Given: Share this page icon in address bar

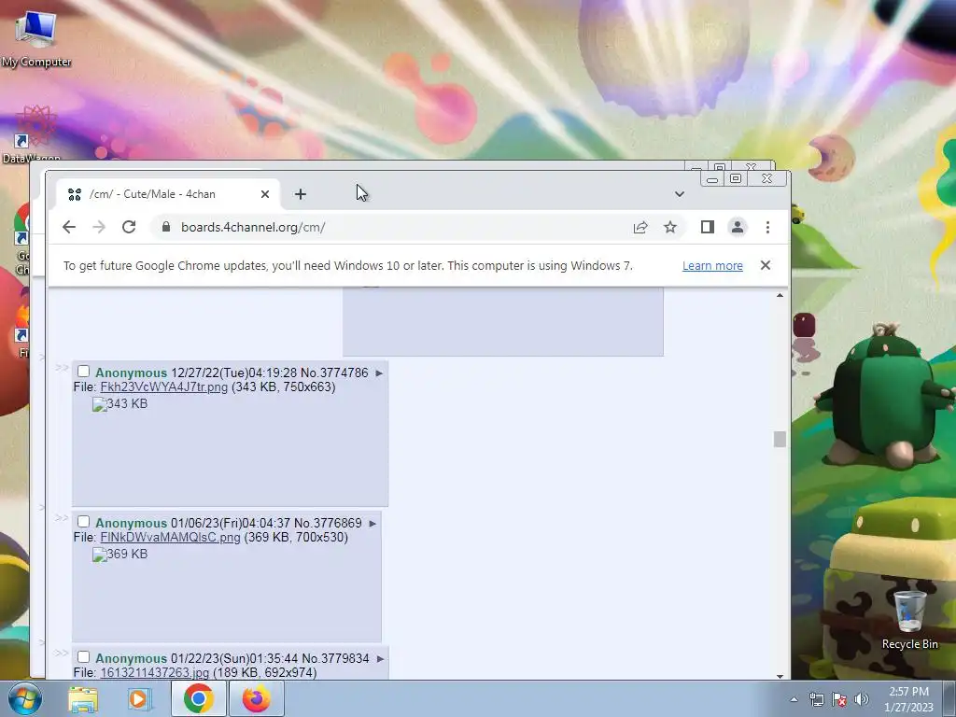Looking at the screenshot, I should [640, 228].
